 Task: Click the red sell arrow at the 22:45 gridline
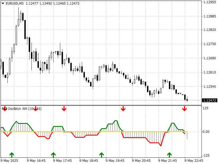185,109
